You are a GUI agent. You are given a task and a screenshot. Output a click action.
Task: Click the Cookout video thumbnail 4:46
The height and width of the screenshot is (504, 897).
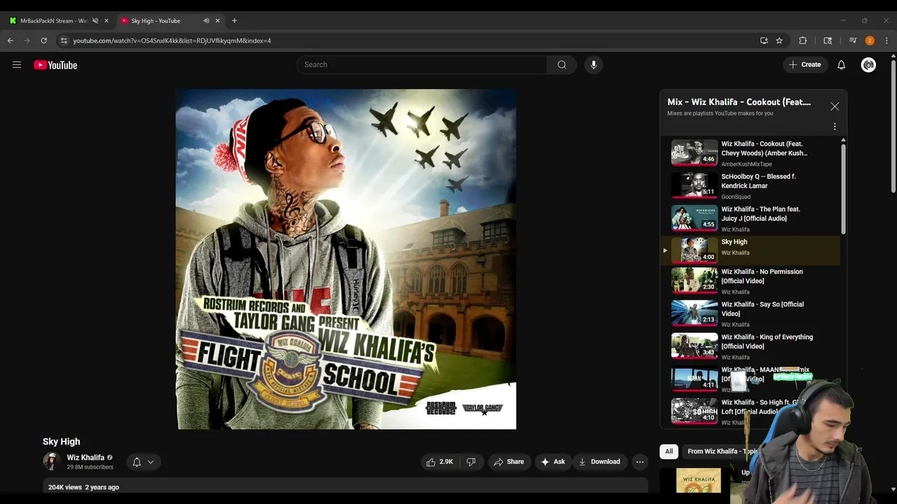point(694,153)
